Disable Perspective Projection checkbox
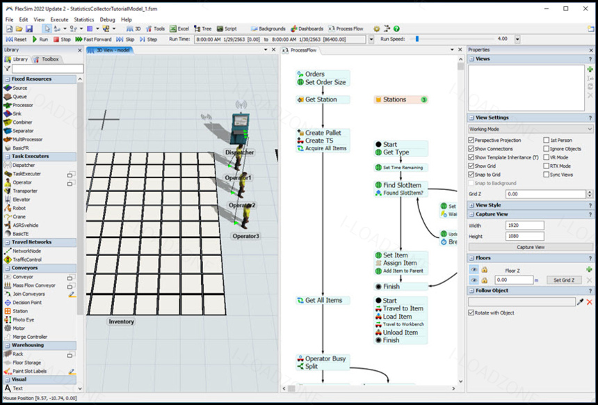 (471, 140)
